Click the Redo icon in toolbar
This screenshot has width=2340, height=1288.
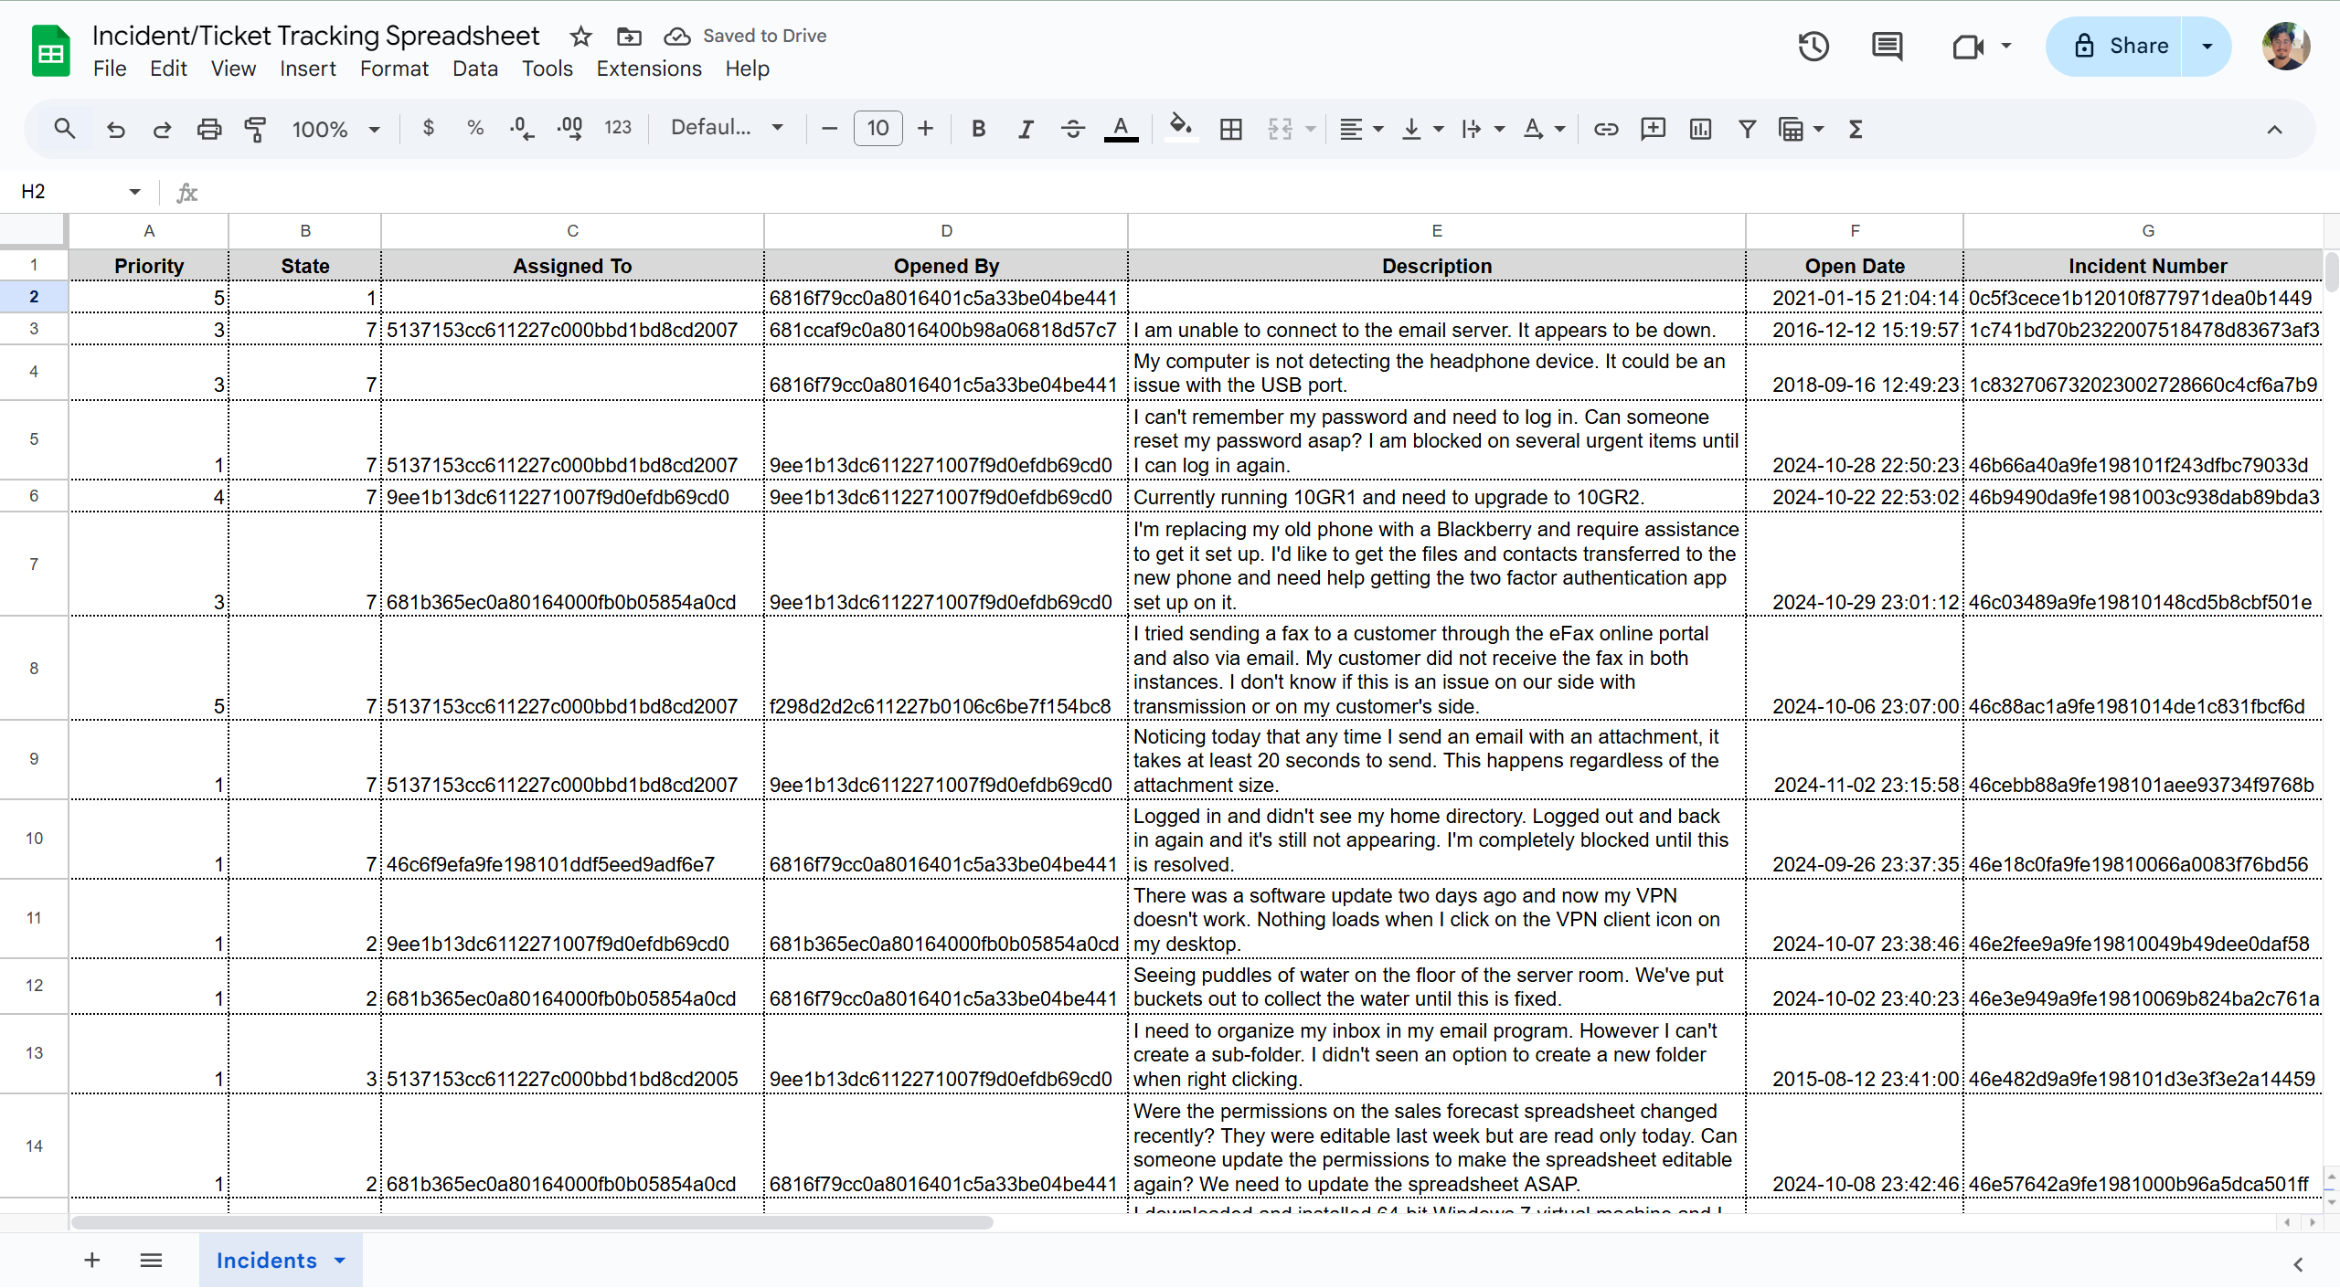(162, 129)
